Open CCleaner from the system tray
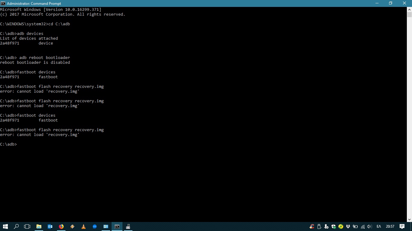The height and width of the screenshot is (231, 412). 312,226
